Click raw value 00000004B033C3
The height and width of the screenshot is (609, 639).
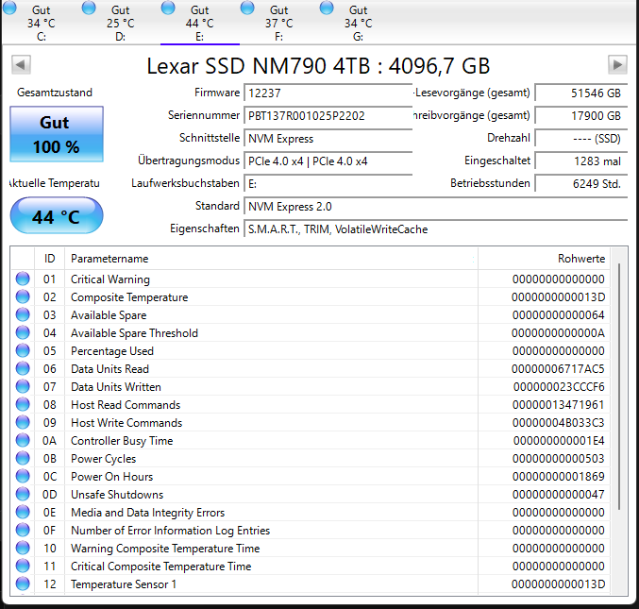pos(559,423)
